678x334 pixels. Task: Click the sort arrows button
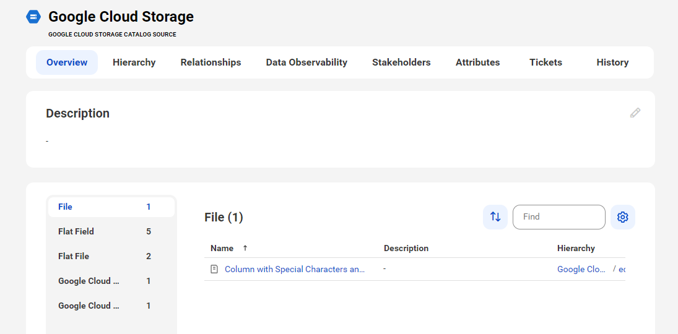[495, 217]
